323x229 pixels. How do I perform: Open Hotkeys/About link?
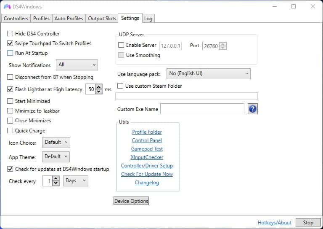[275, 223]
